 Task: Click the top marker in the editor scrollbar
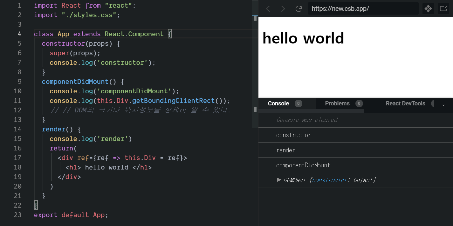coord(255,18)
